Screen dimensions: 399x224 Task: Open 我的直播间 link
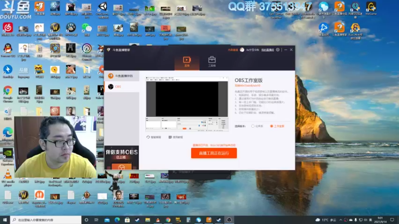click(x=267, y=50)
